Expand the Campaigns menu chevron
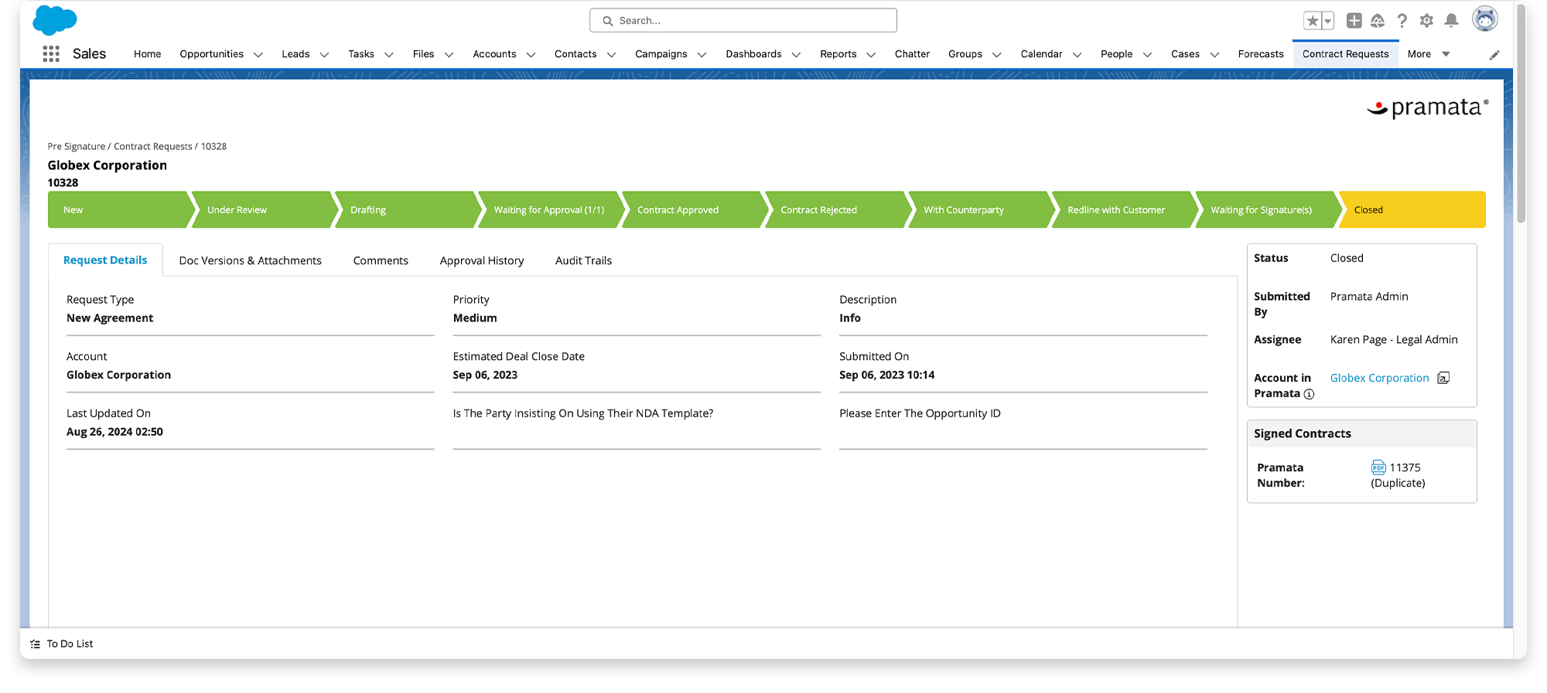This screenshot has width=1547, height=693. [702, 55]
